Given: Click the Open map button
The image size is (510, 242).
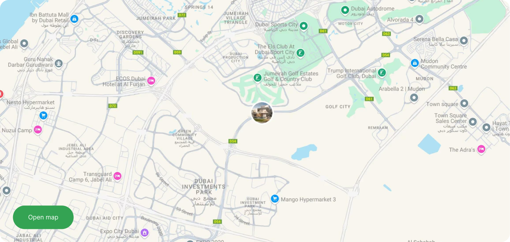Looking at the screenshot, I should click(x=43, y=217).
